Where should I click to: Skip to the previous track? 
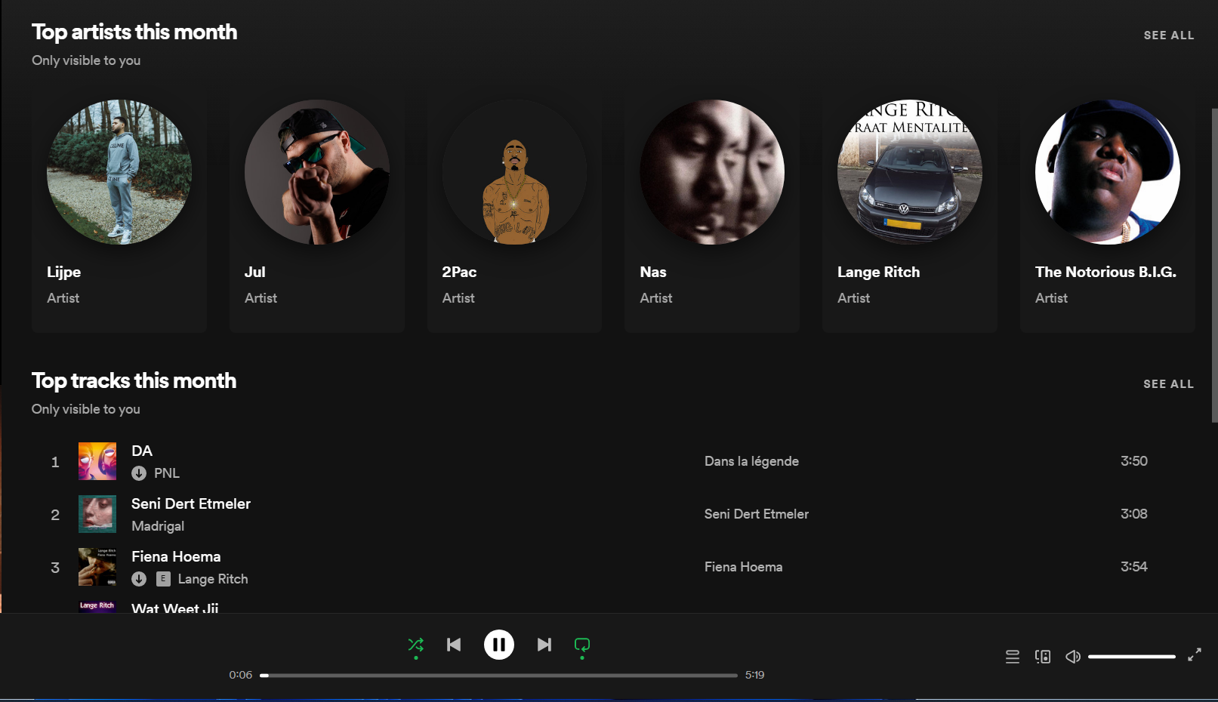[x=454, y=645]
